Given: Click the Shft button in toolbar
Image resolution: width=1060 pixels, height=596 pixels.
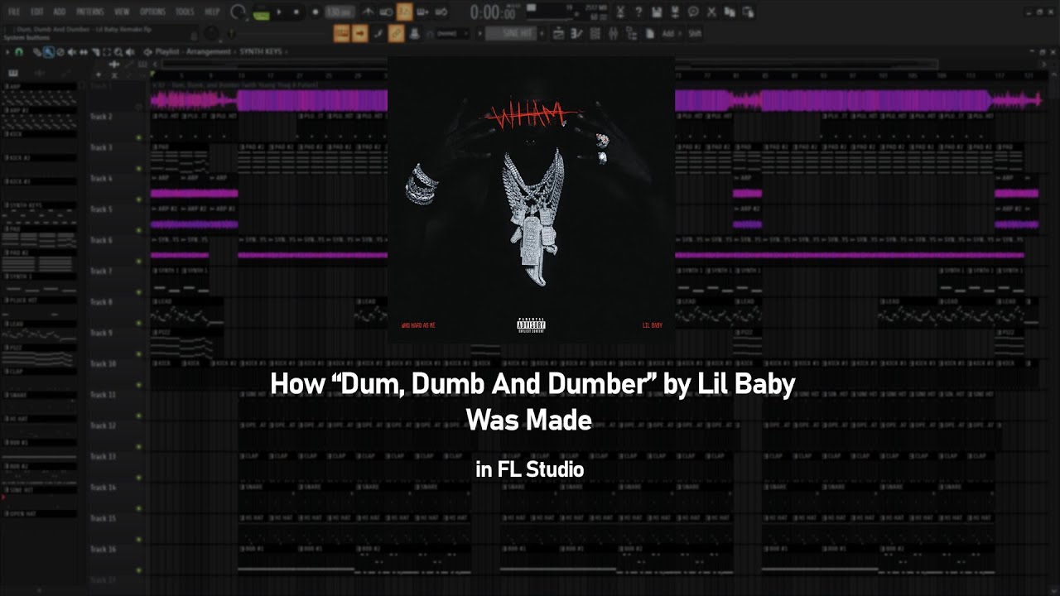Looking at the screenshot, I should point(694,33).
